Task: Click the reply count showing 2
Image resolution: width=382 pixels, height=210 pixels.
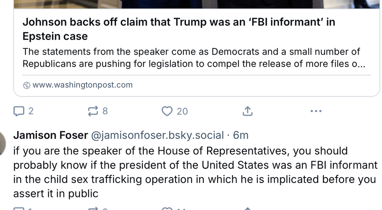Action: pyautogui.click(x=31, y=111)
